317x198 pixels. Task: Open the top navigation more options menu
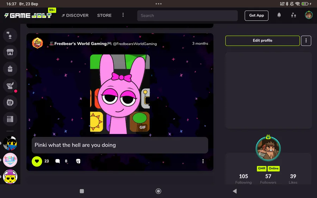click(123, 15)
